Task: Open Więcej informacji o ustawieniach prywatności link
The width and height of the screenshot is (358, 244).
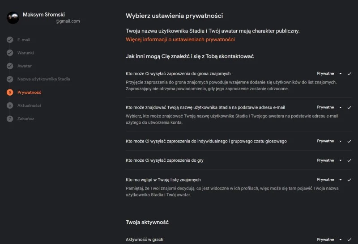Action: tap(180, 39)
